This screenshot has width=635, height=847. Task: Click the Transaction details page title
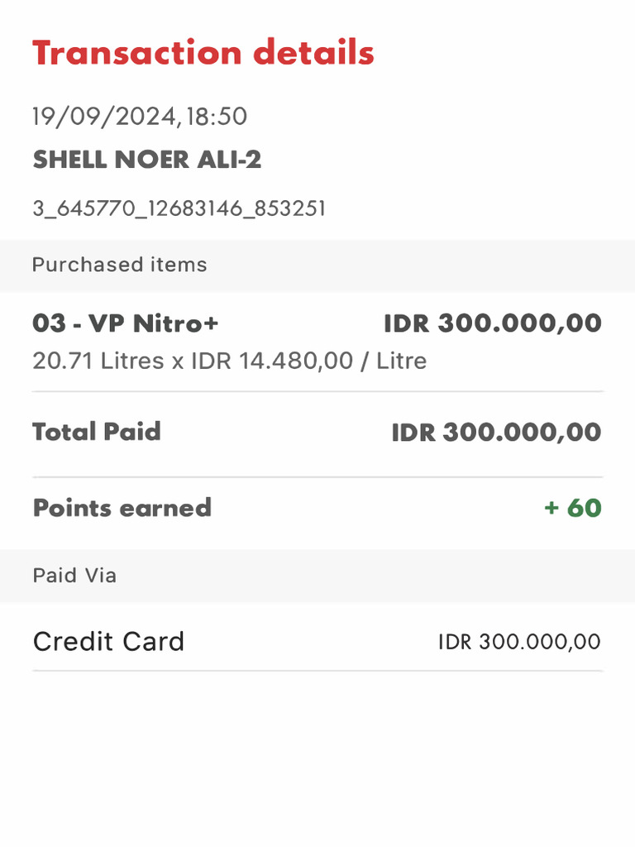pos(203,53)
